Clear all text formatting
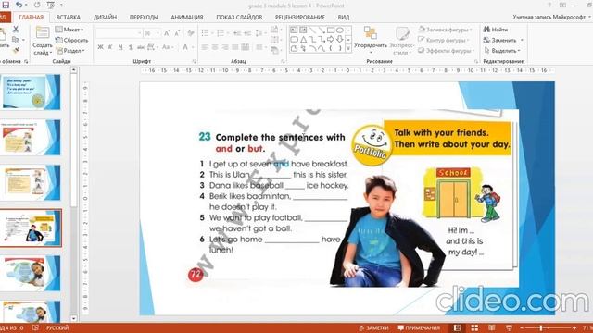This screenshot has height=333, width=593. 191,33
